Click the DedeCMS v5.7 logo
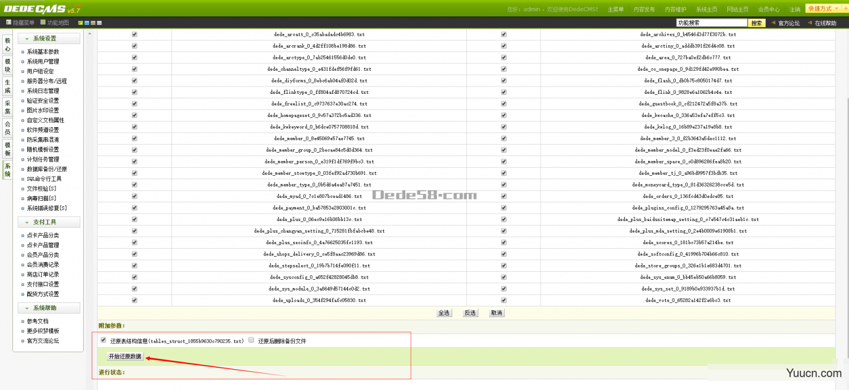Viewport: 849px width, 390px height. [x=42, y=8]
